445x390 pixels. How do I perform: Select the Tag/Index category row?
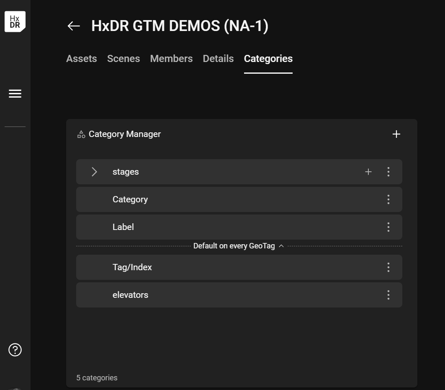(226, 267)
